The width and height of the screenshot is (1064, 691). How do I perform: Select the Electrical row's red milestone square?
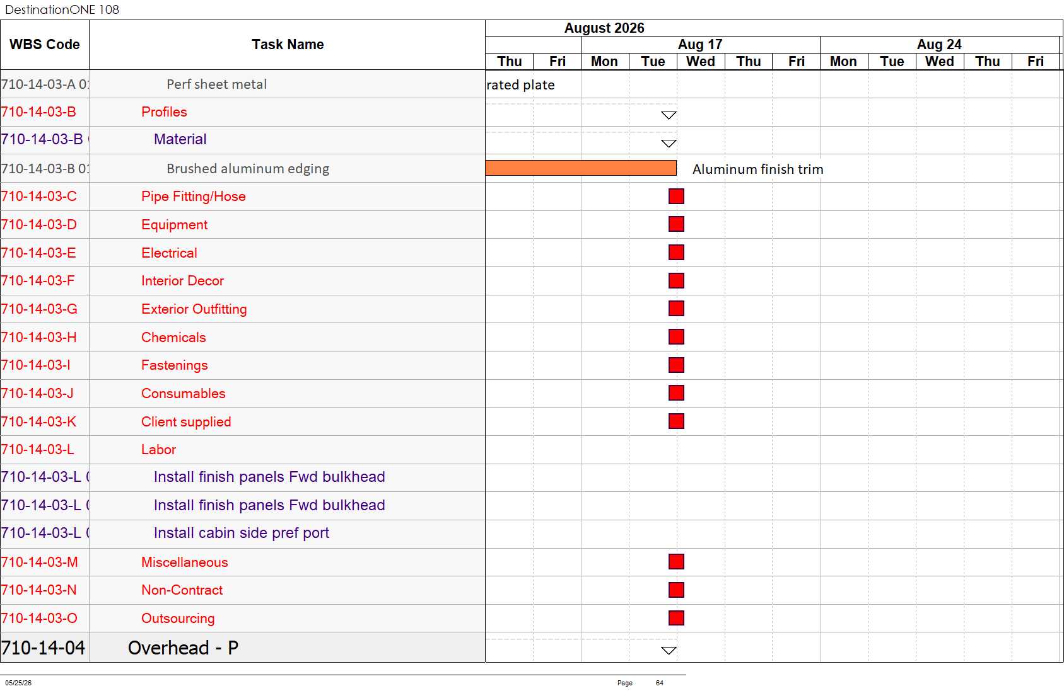[x=676, y=253]
